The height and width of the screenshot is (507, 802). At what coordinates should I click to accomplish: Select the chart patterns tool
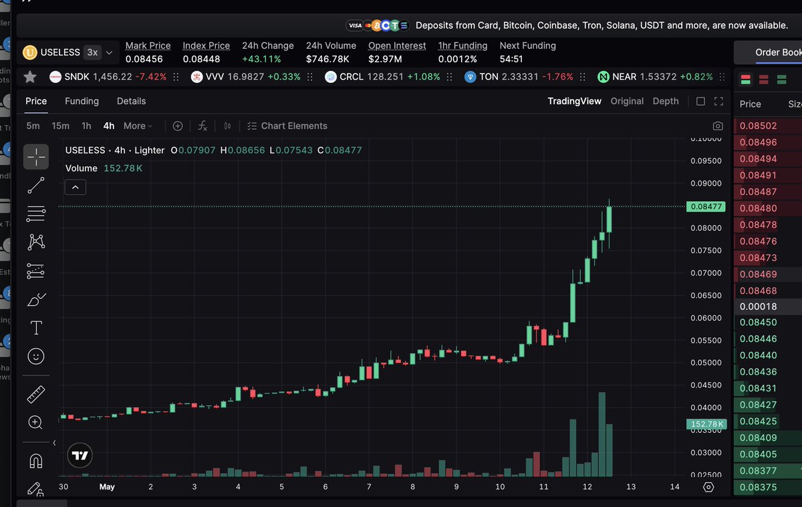(x=36, y=242)
